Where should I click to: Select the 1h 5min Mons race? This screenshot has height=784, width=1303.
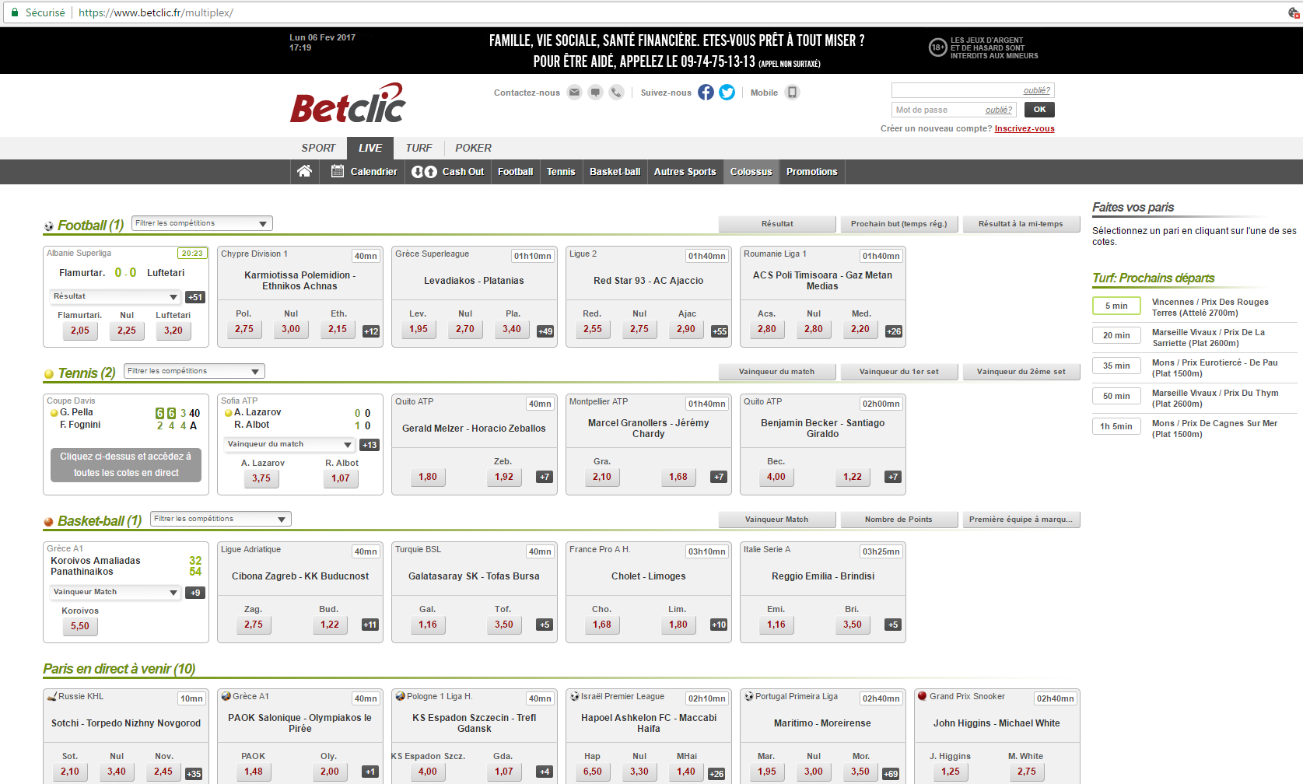tap(1116, 426)
